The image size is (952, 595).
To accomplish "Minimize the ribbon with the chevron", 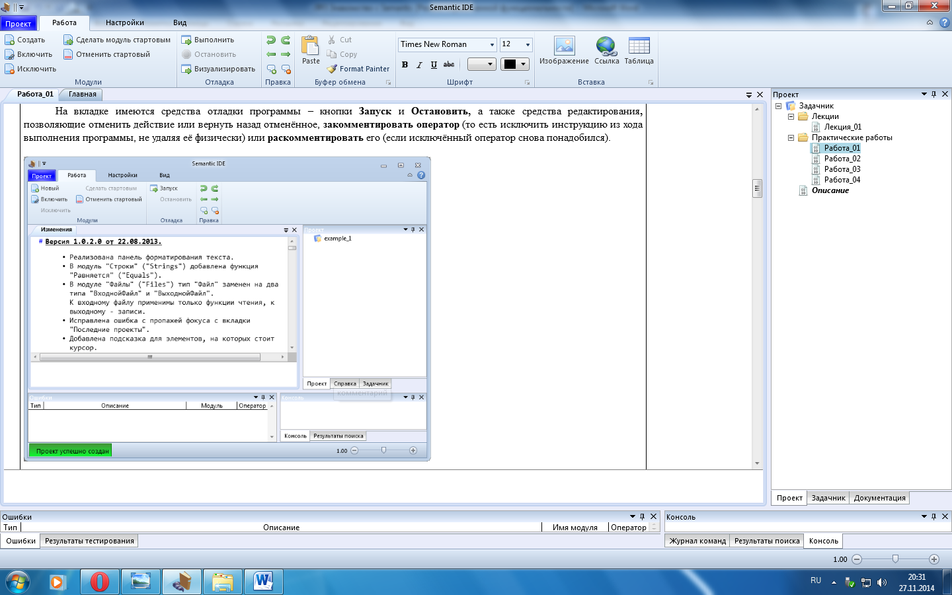I will click(930, 22).
